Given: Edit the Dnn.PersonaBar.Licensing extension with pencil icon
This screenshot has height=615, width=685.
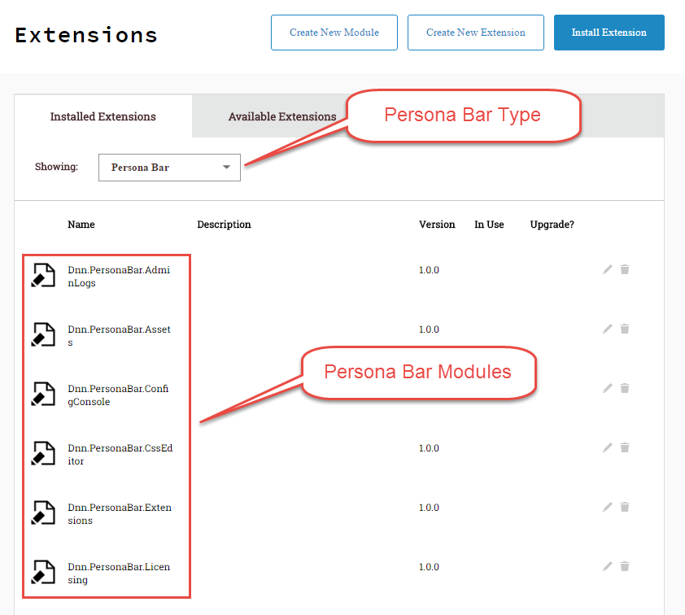Looking at the screenshot, I should 607,566.
